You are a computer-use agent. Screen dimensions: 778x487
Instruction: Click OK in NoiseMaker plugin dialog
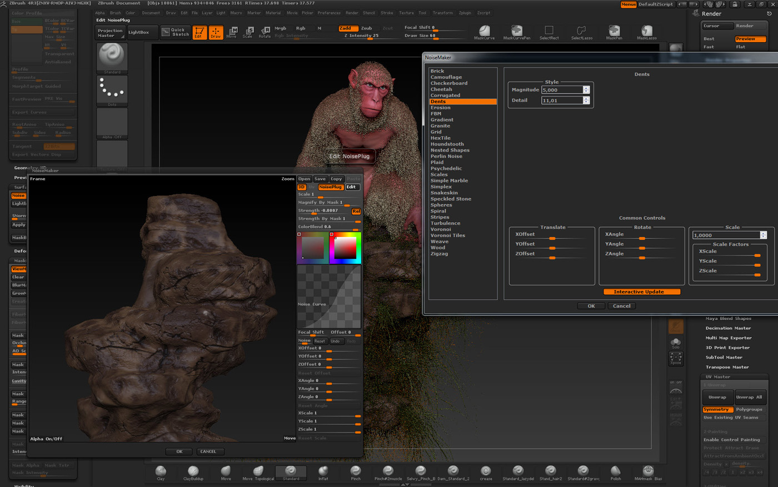point(591,306)
